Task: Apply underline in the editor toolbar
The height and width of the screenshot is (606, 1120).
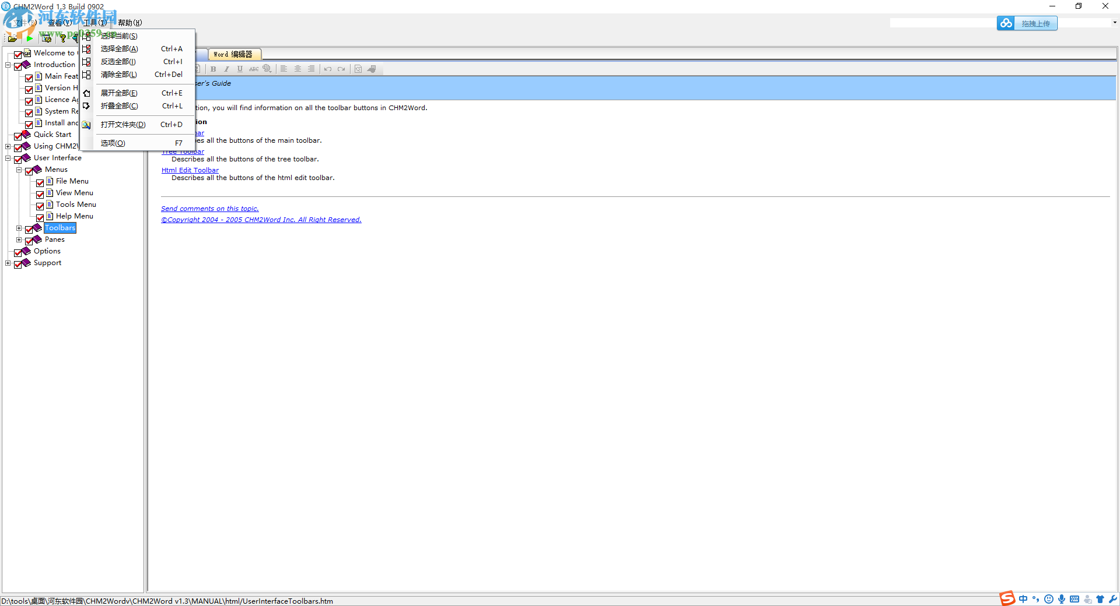Action: coord(240,69)
